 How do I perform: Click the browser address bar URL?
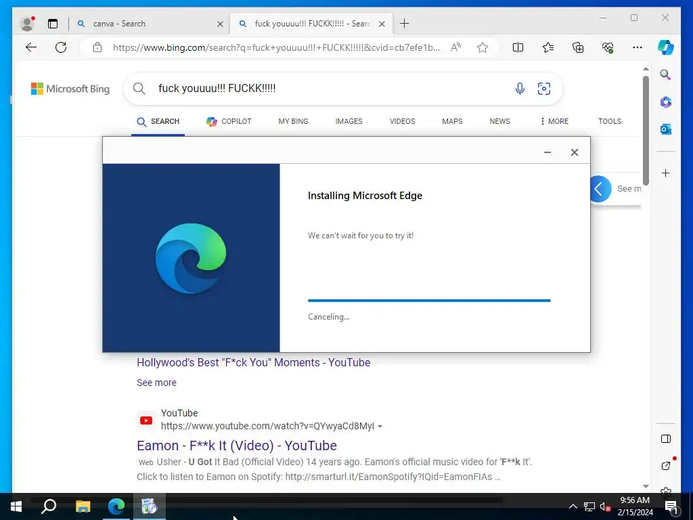pyautogui.click(x=276, y=48)
